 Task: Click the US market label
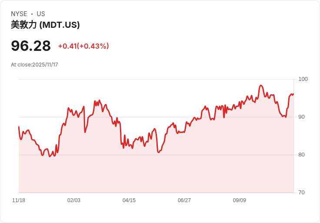click(x=41, y=14)
